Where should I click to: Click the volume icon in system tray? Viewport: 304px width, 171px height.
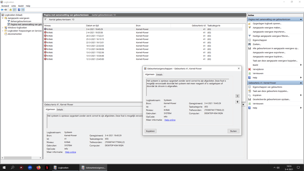point(278,168)
